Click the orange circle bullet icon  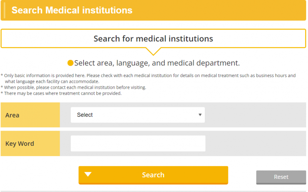click(70, 63)
